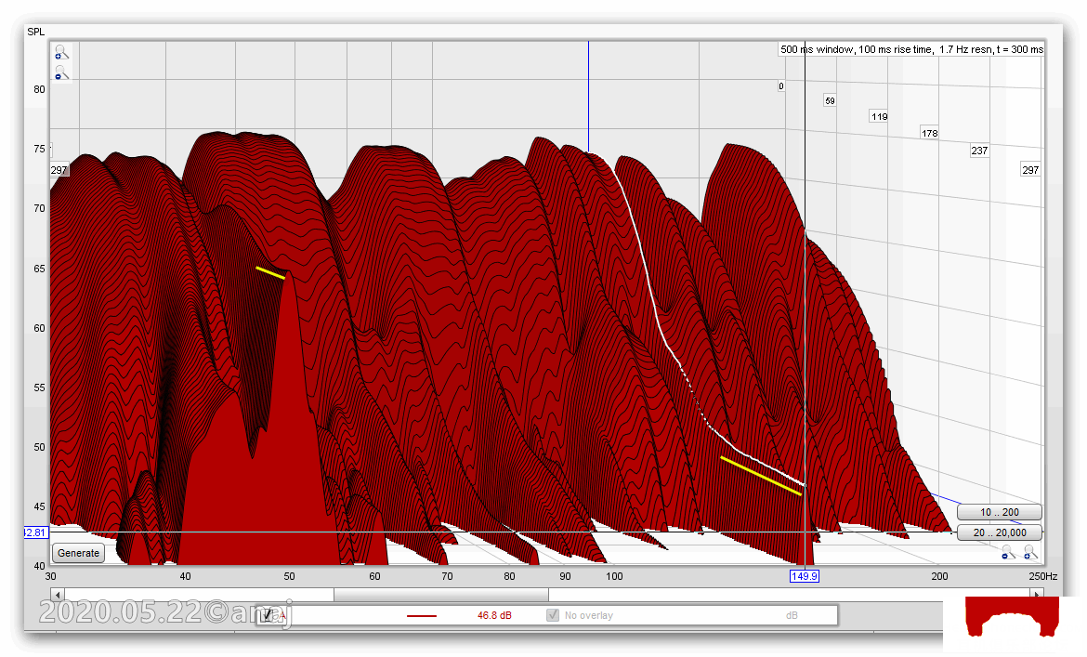Set frequency range to 20 .. 20,000
Viewport: 1087px width, 657px height.
(x=999, y=532)
